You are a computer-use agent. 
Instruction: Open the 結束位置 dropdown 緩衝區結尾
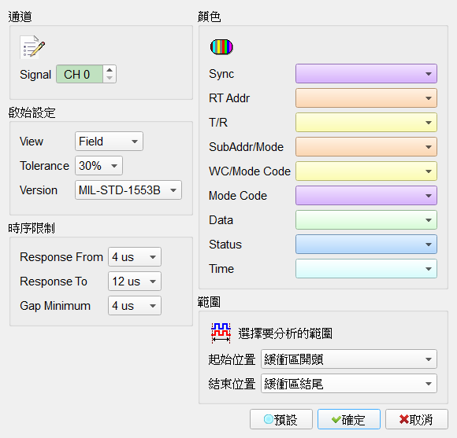coord(349,384)
